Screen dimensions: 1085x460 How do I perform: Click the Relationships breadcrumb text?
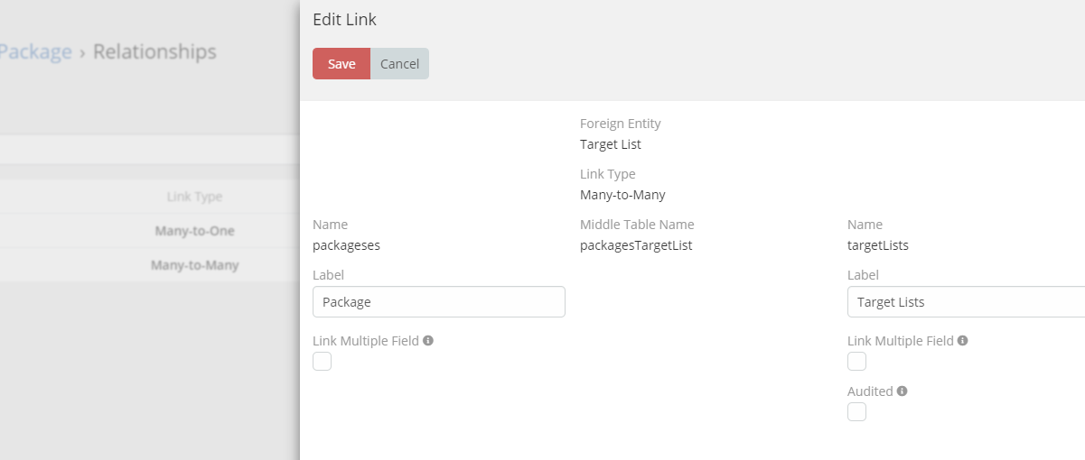[154, 51]
